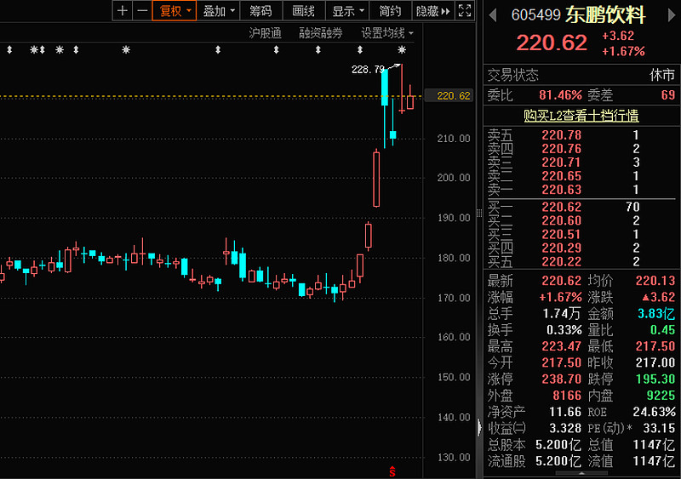Viewport: 681px width, 479px height.
Task: Click the 内盘 value 9225
Action: click(x=661, y=396)
